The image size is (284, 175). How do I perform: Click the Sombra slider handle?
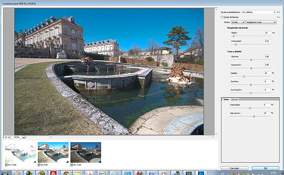[x=251, y=85]
